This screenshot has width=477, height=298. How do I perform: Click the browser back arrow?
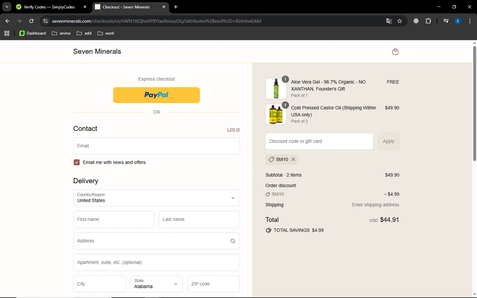coord(7,21)
